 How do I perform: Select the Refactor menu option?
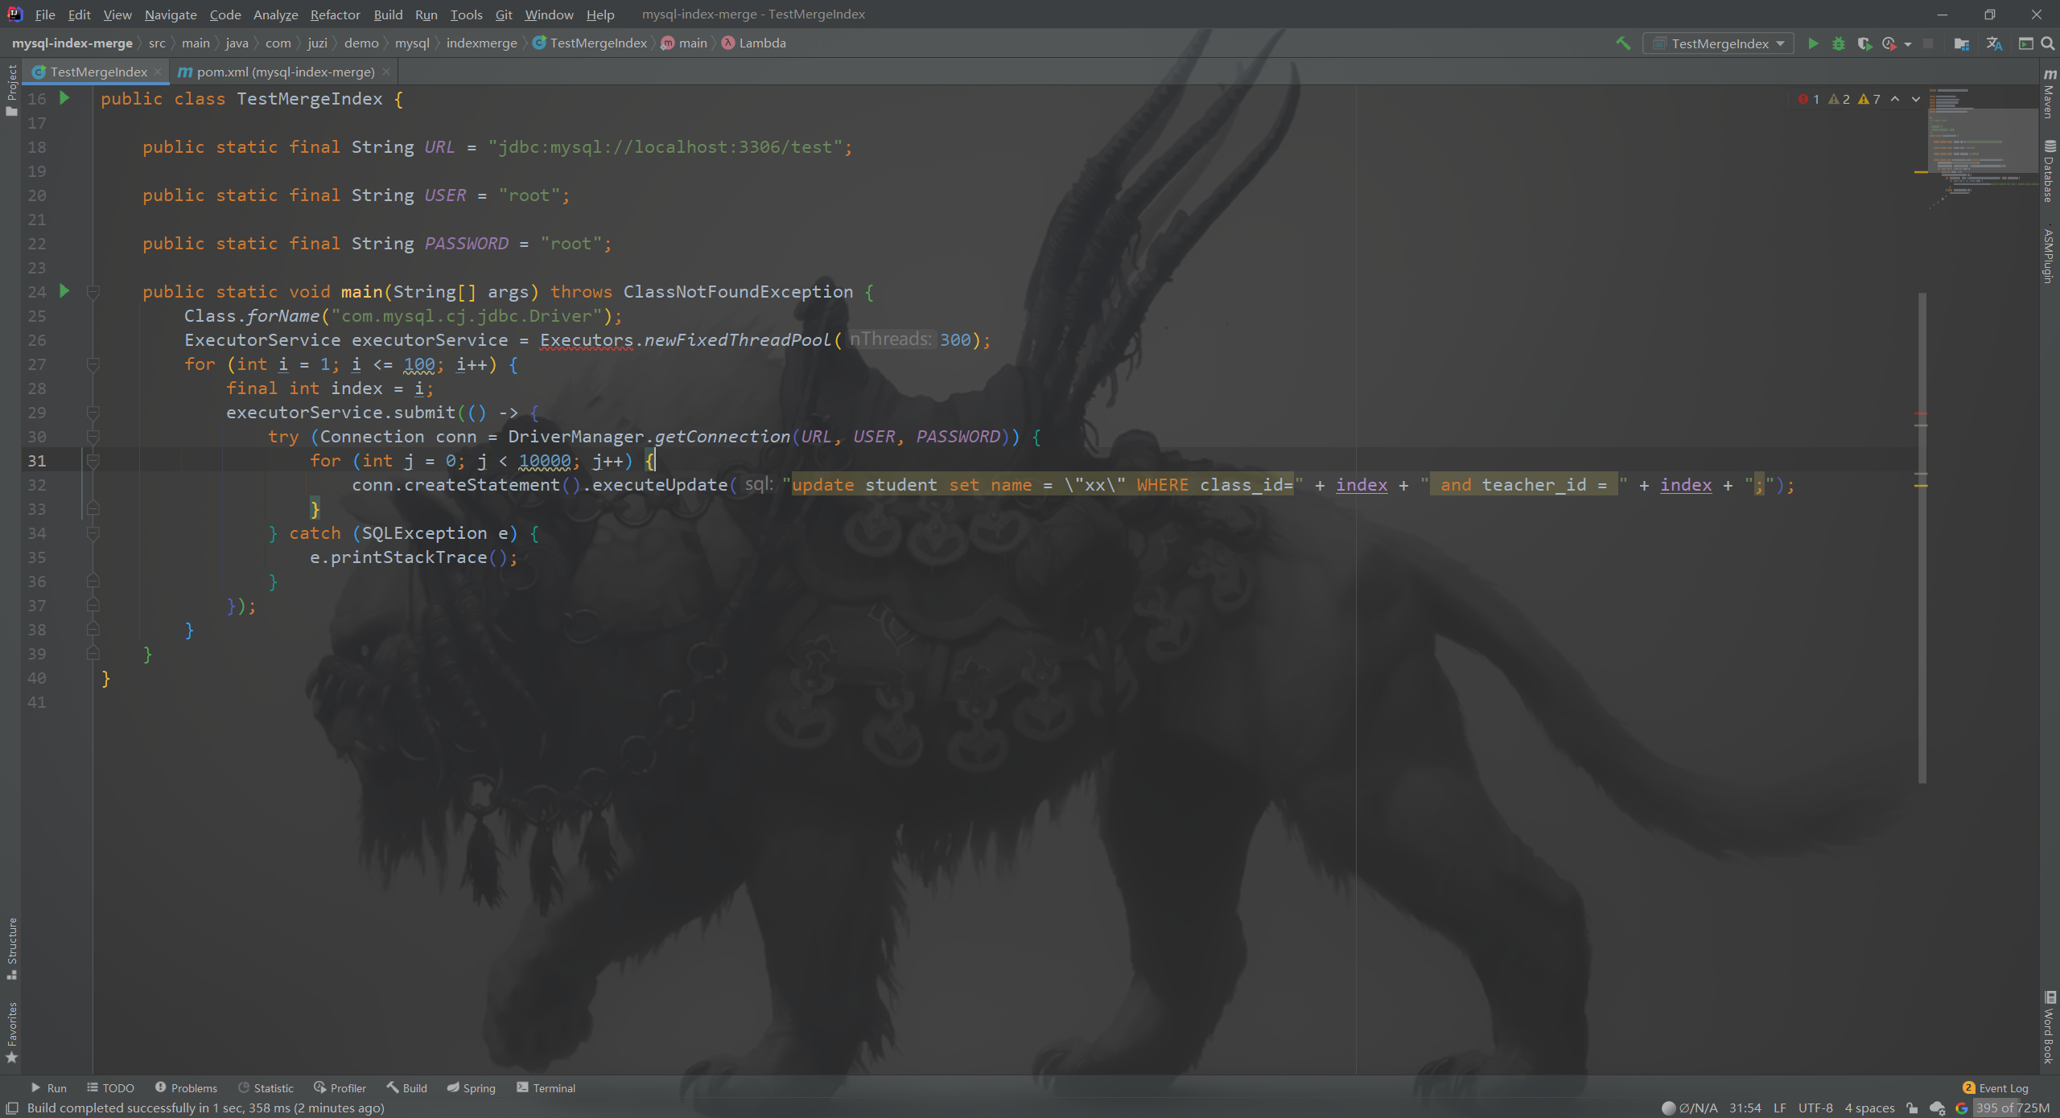coord(335,14)
